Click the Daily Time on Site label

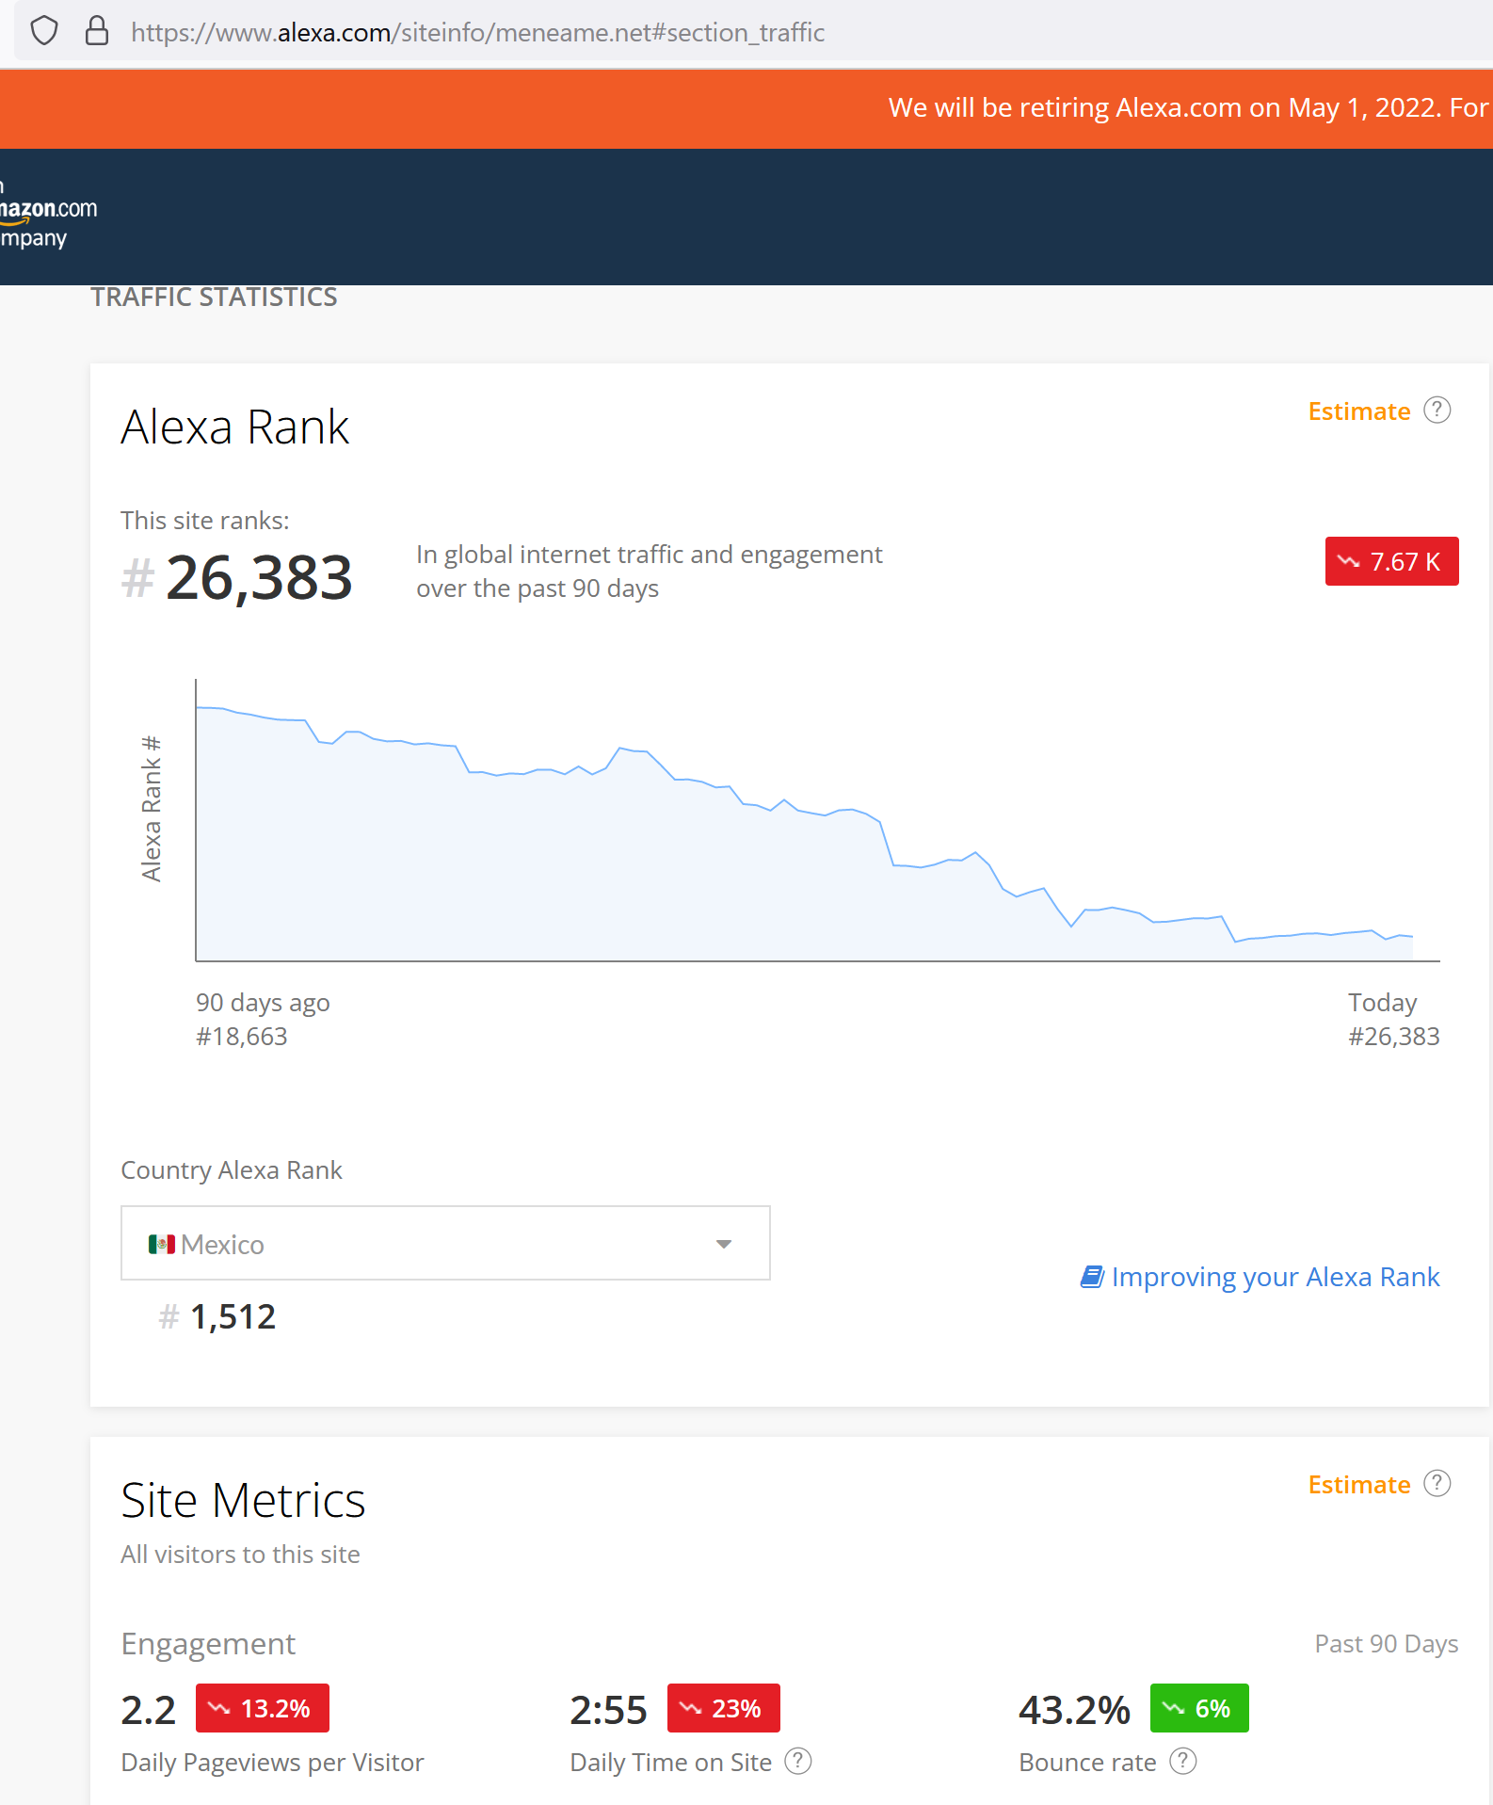coord(670,1763)
